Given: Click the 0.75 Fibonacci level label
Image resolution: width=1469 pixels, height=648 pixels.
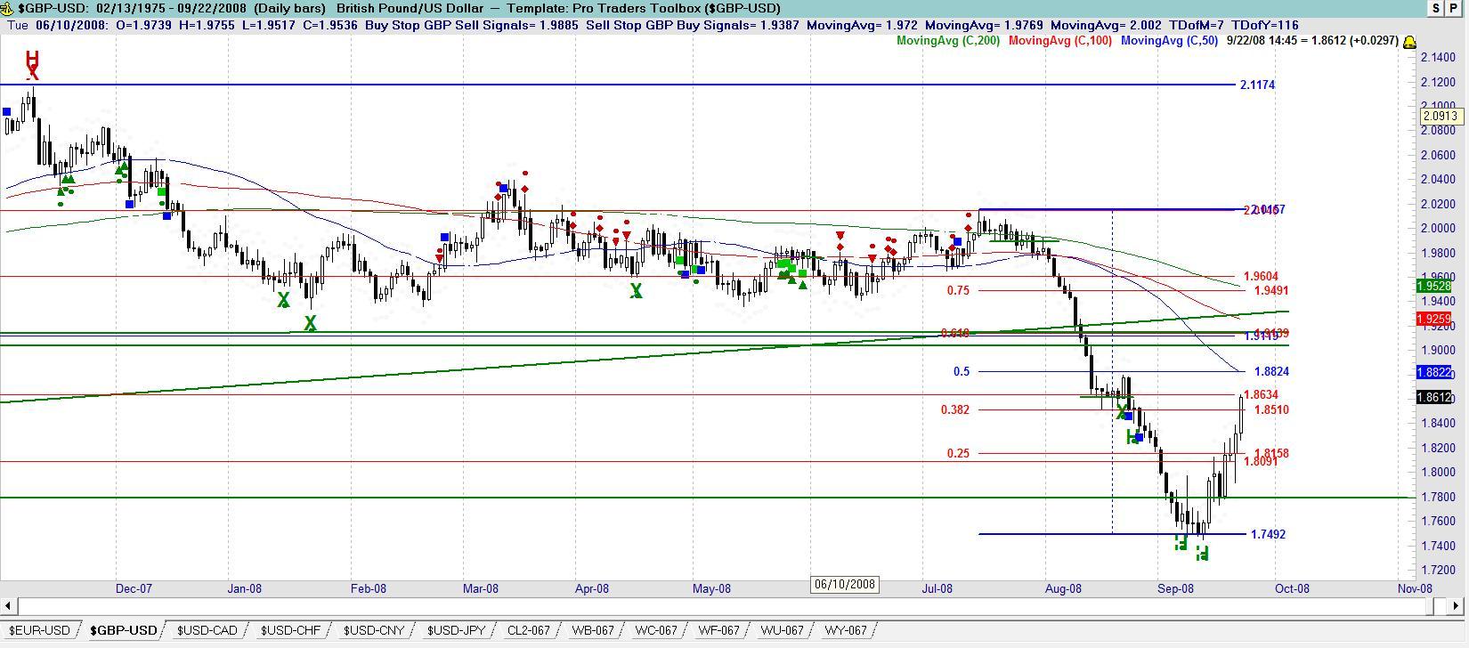Looking at the screenshot, I should (x=958, y=290).
